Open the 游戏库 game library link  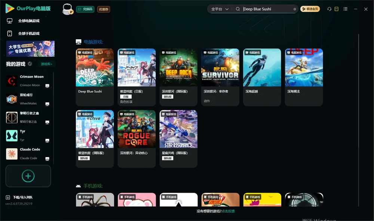coord(46,64)
